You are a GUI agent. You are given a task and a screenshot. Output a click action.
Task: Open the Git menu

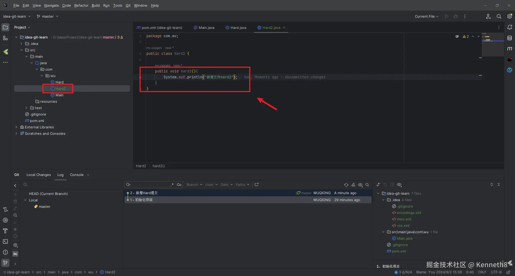(128, 5)
